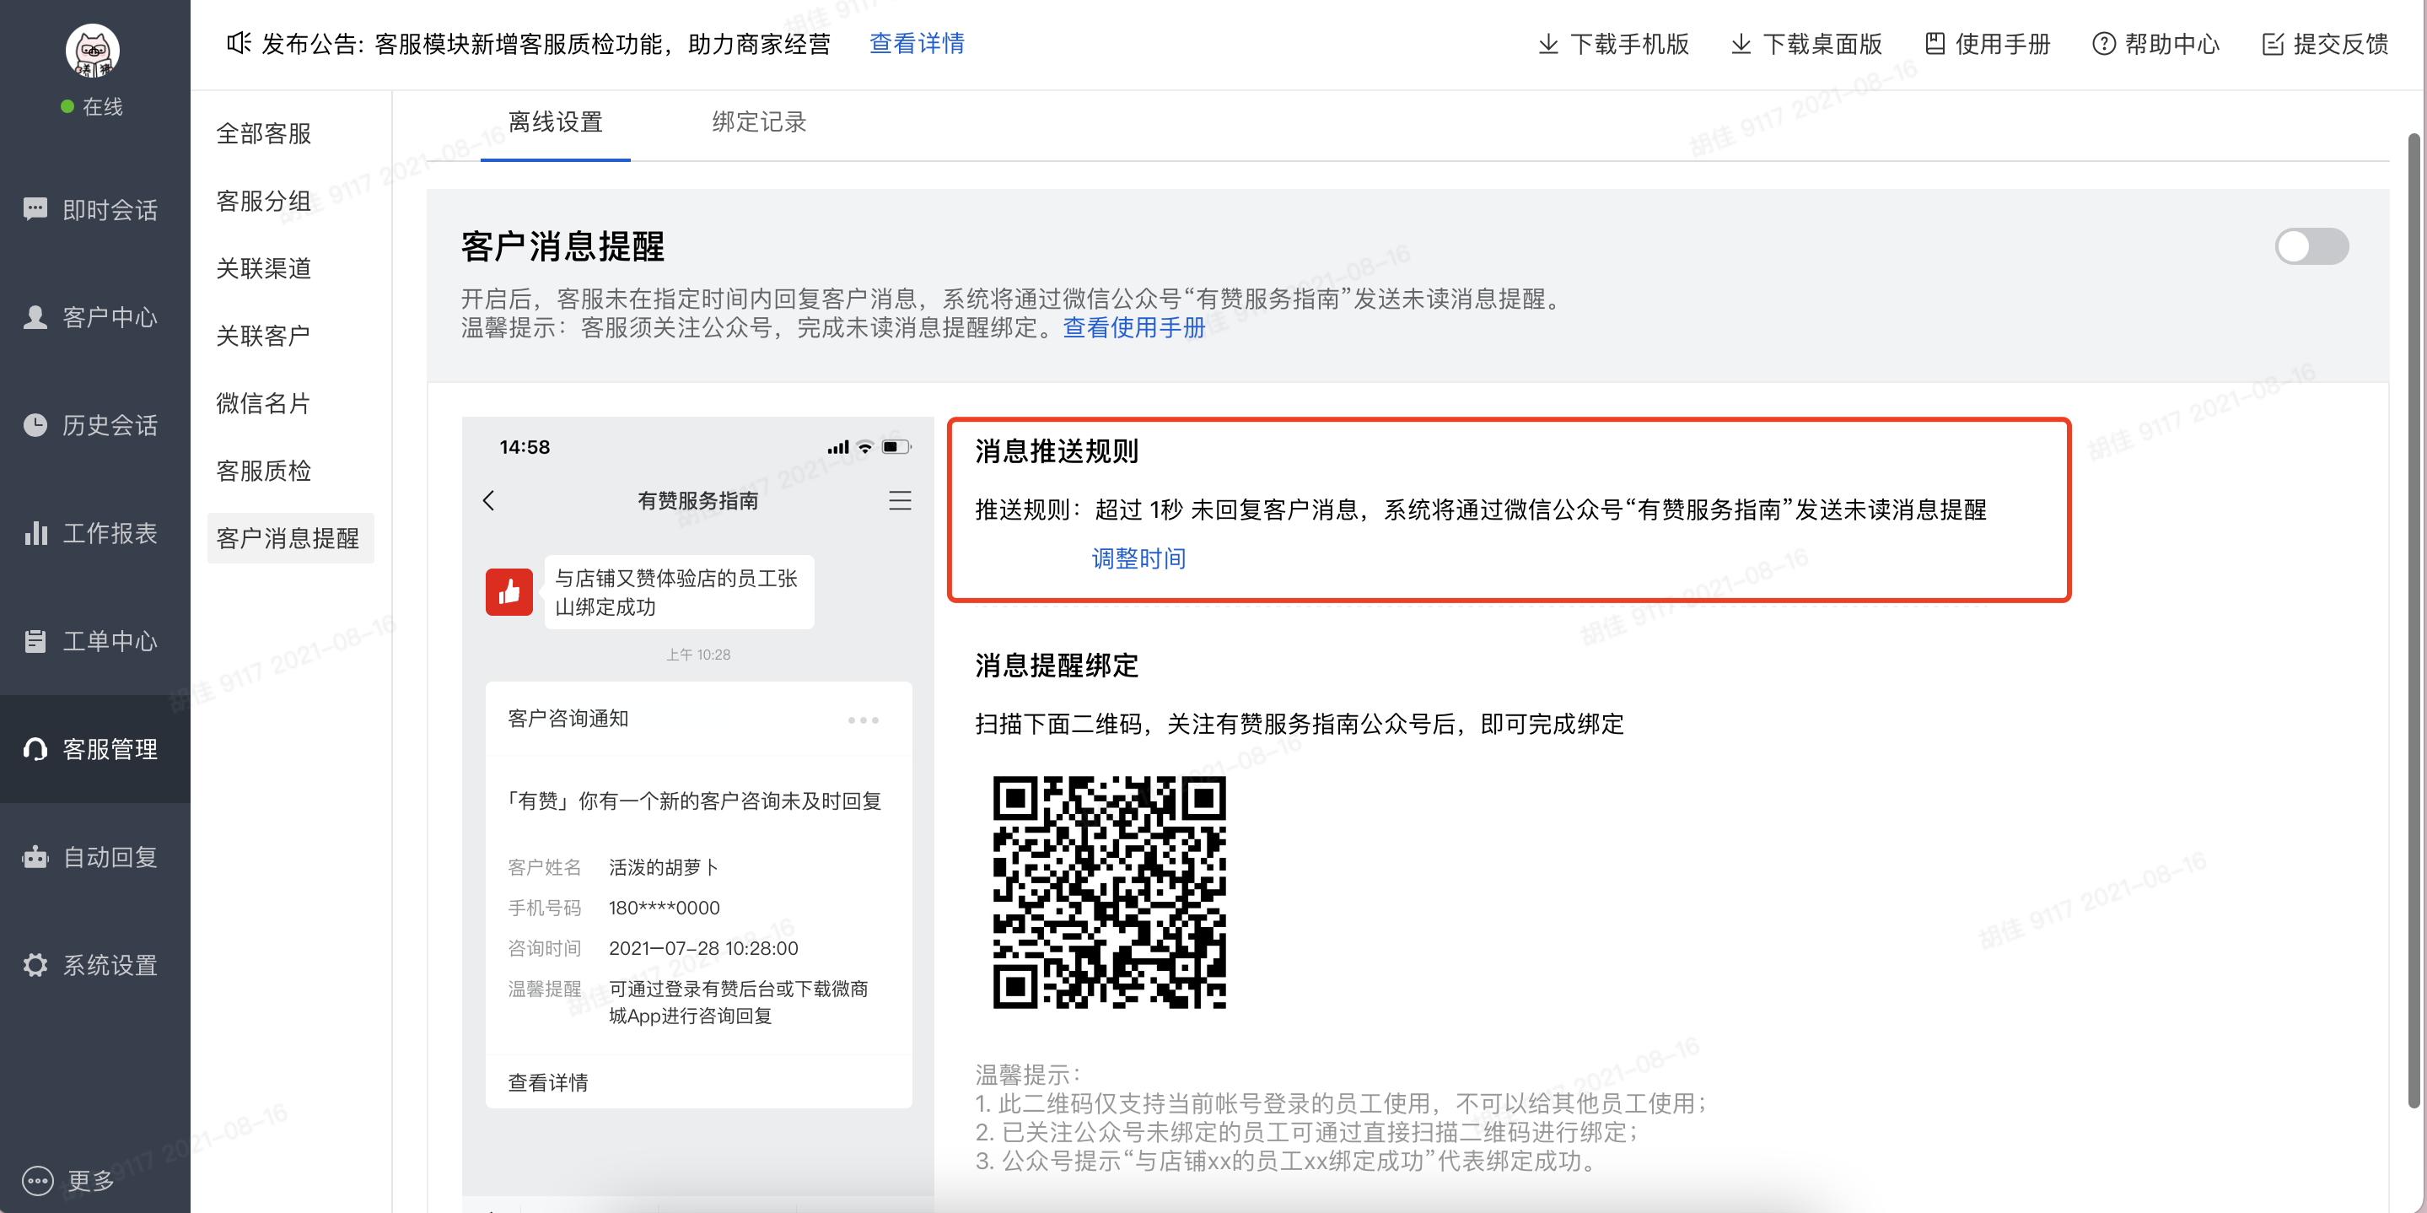Click the binding QR code image
The image size is (2427, 1213).
(1109, 892)
